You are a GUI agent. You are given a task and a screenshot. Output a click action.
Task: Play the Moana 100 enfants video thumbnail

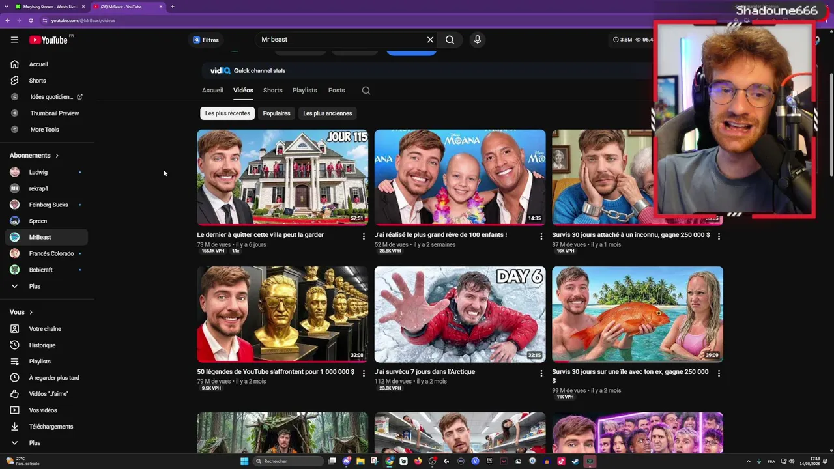(x=460, y=177)
